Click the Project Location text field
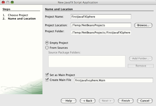The image size is (156, 106). (101, 25)
